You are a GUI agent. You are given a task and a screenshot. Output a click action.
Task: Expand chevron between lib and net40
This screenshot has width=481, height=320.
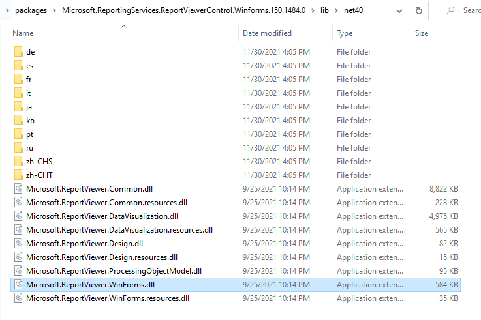tap(337, 10)
